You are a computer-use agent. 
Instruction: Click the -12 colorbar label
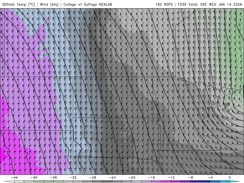[x=171, y=178]
